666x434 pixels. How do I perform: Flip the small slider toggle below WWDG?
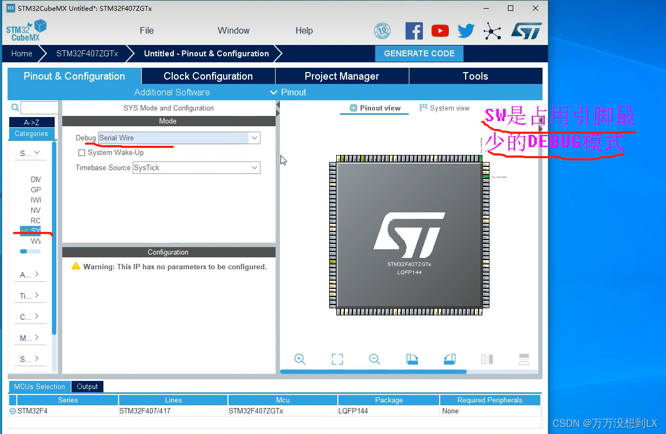click(23, 251)
